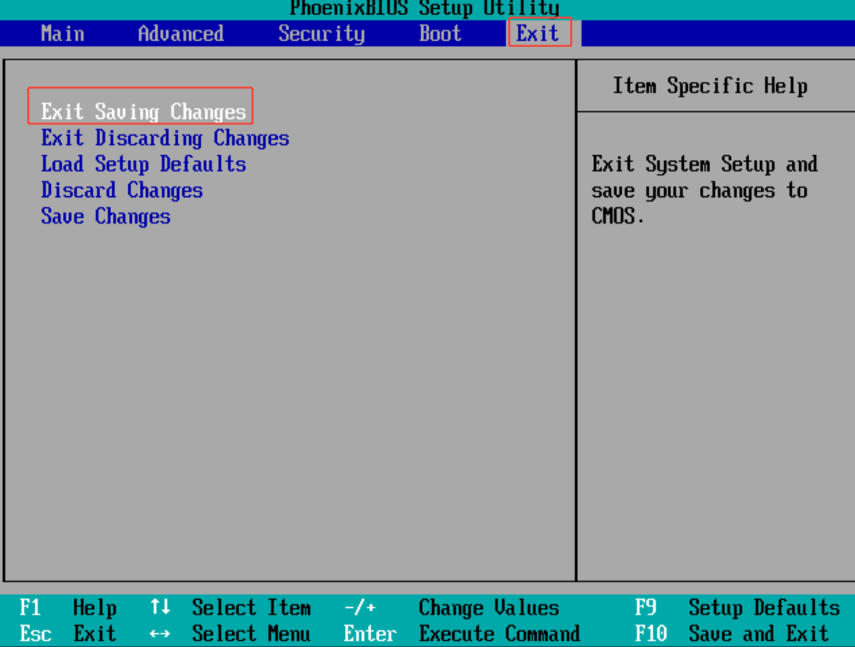Click the Enter Execute Command legend

(462, 633)
